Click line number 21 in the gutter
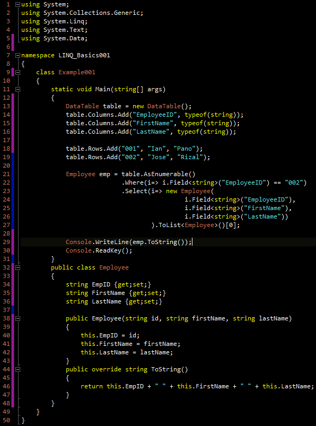 [6, 174]
